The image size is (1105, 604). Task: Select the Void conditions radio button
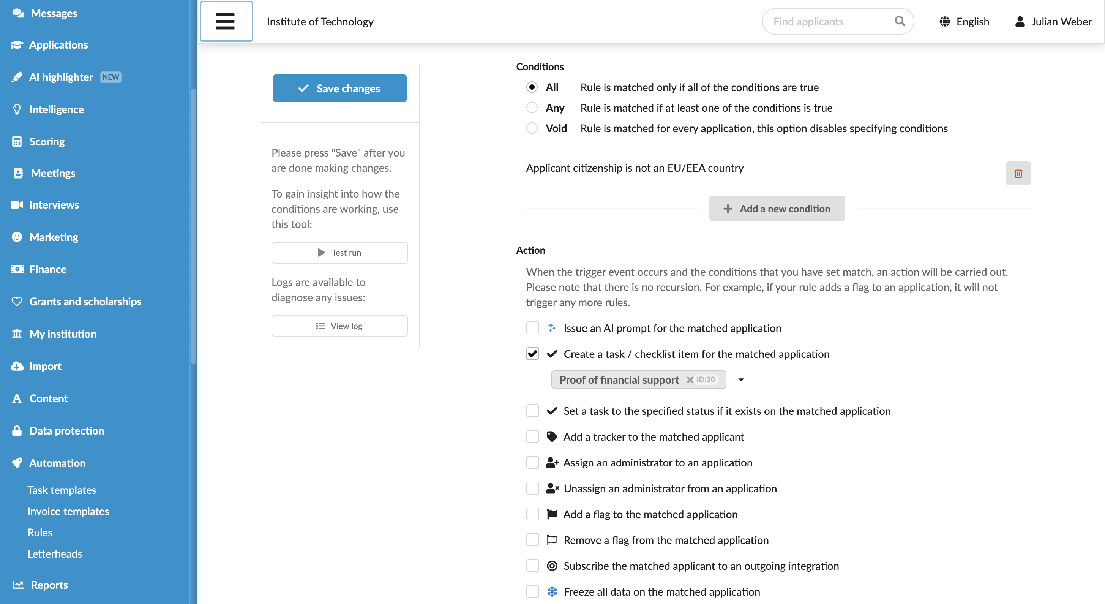[x=532, y=128]
